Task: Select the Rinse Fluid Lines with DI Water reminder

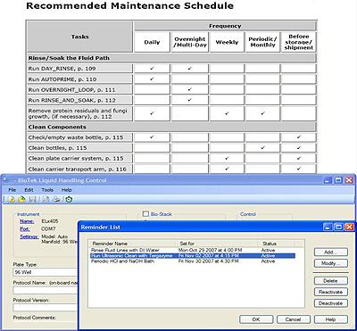Action: [x=191, y=250]
